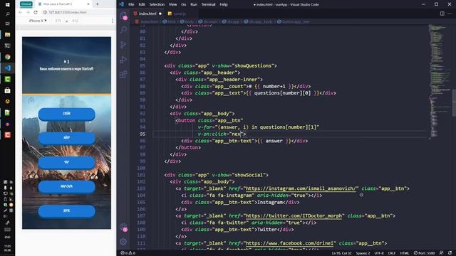Open a new browser tab
The width and height of the screenshot is (456, 256).
[x=97, y=4]
